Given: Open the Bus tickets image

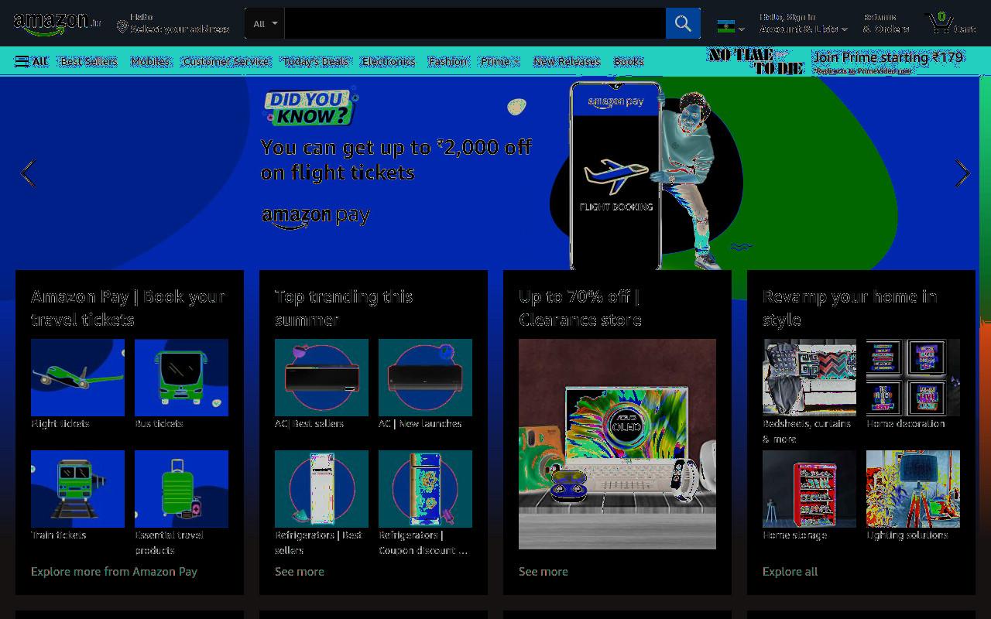Looking at the screenshot, I should (181, 378).
